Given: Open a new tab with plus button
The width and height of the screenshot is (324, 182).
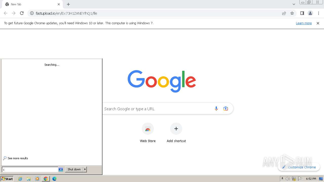Looking at the screenshot, I should [x=68, y=4].
